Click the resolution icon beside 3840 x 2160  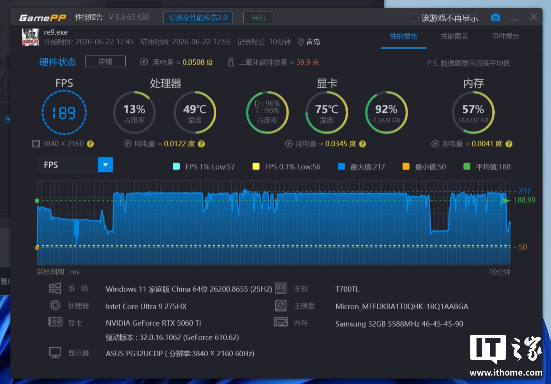tap(36, 144)
